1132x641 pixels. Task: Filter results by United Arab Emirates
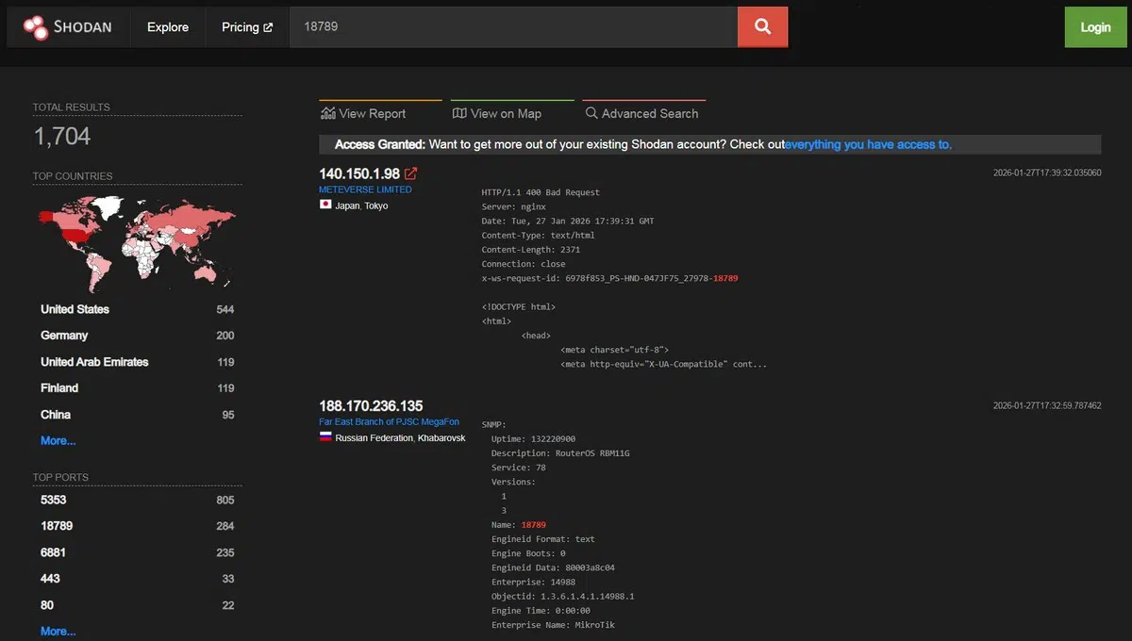[94, 362]
